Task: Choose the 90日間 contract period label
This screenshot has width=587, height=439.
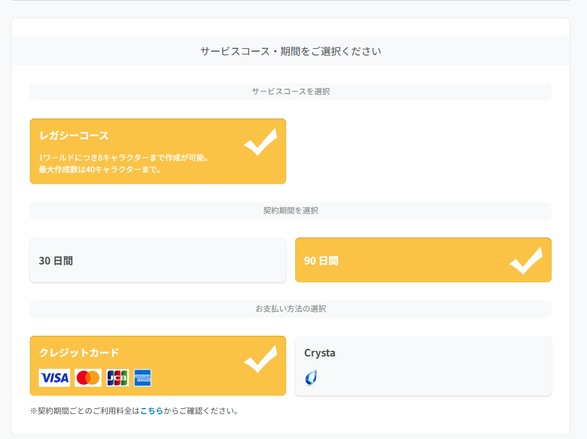Action: coord(321,261)
